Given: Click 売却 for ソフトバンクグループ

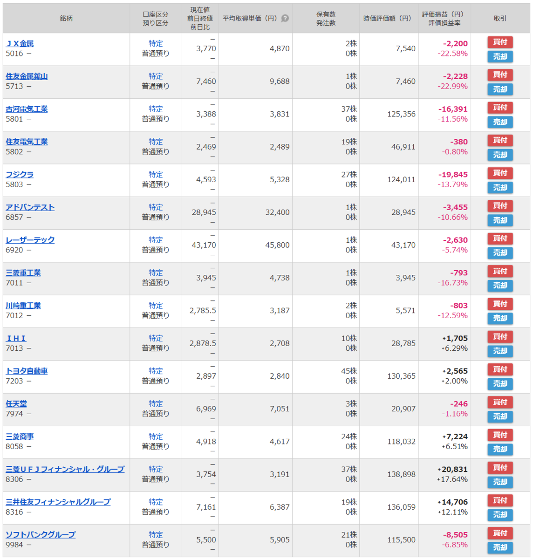Looking at the screenshot, I should (x=500, y=548).
